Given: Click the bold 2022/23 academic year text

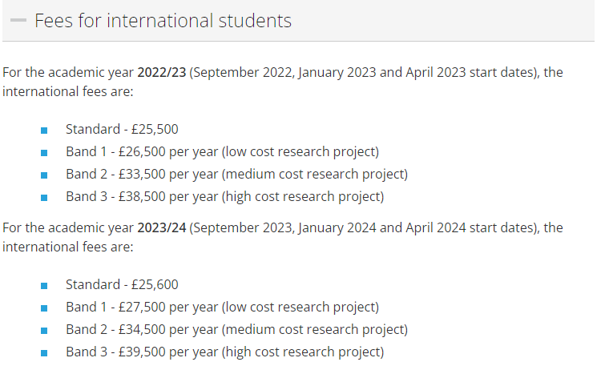Looking at the screenshot, I should tap(162, 73).
